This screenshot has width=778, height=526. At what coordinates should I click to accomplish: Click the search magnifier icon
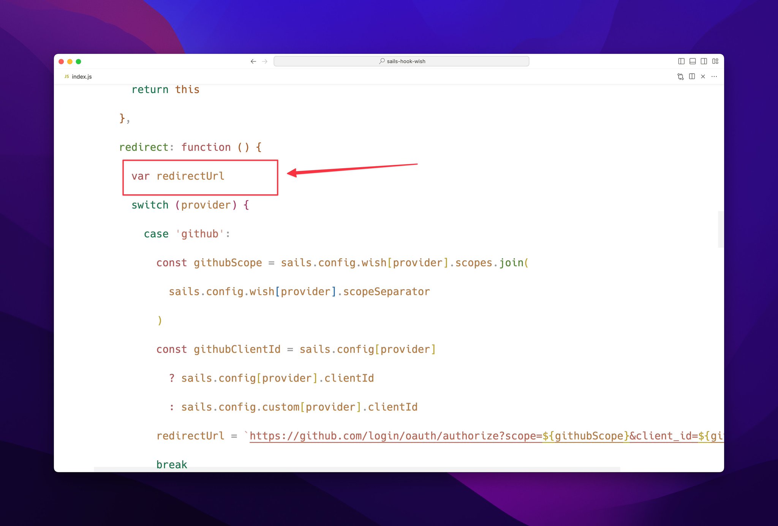(x=382, y=61)
